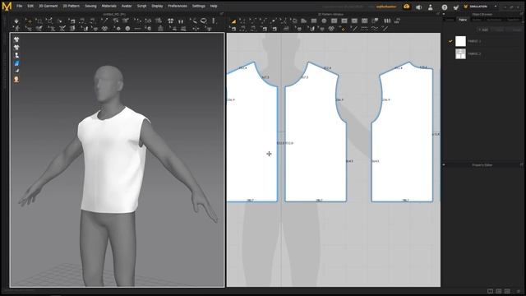The image size is (526, 296).
Task: Select the Ellipse pattern tool in 2D toolbar
Action: (324, 21)
